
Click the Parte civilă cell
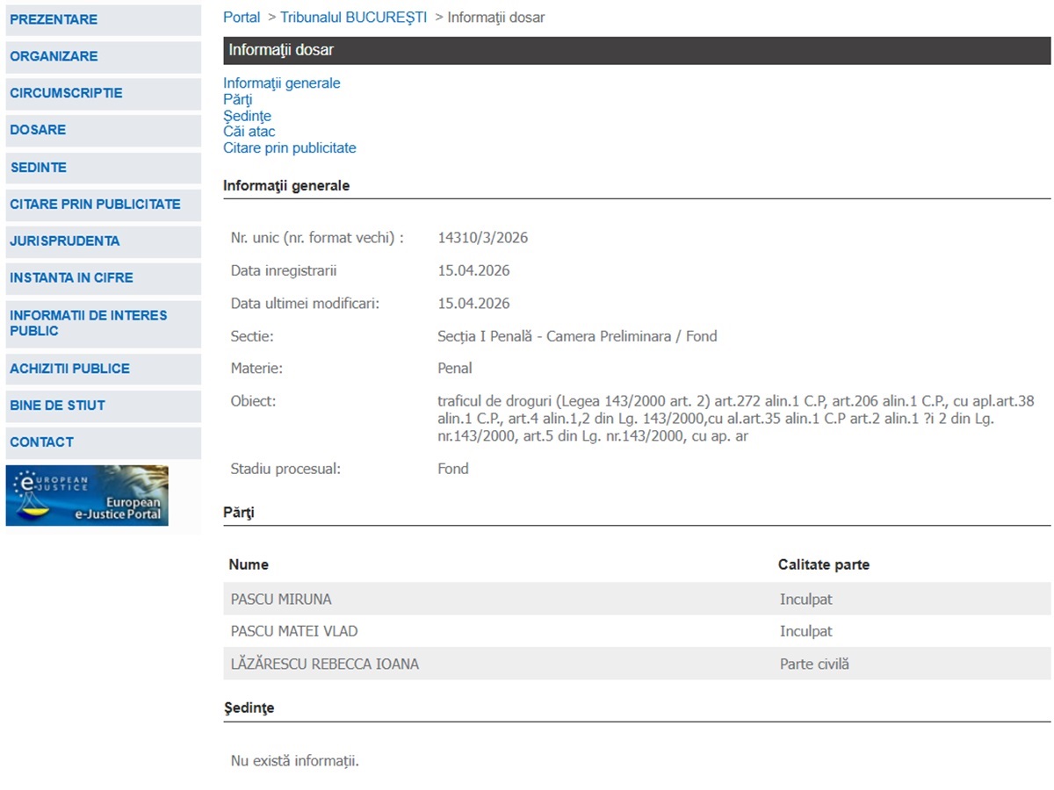point(814,664)
